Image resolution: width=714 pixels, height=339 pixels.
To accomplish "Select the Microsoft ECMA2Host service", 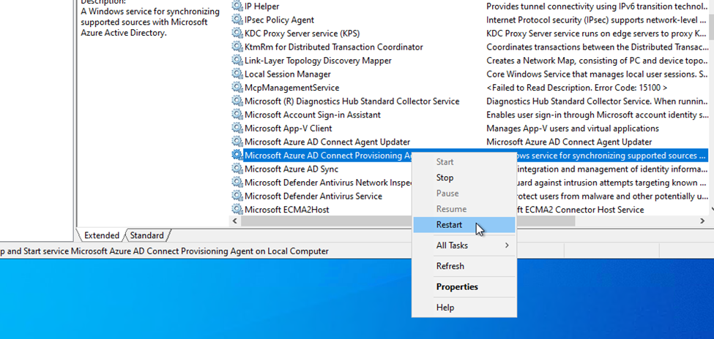I will click(287, 210).
